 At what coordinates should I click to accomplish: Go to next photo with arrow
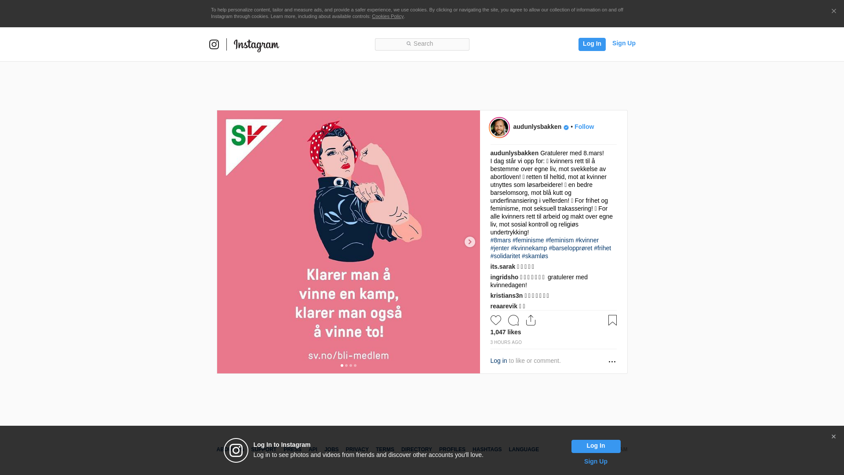[469, 242]
